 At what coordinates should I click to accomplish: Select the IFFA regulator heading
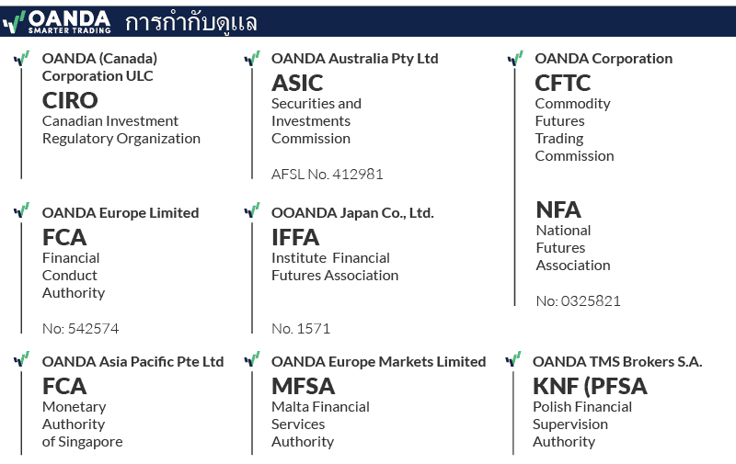[295, 237]
